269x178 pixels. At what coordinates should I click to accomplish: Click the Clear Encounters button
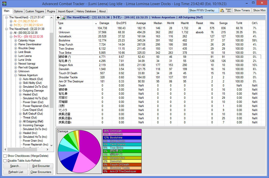[41, 172]
